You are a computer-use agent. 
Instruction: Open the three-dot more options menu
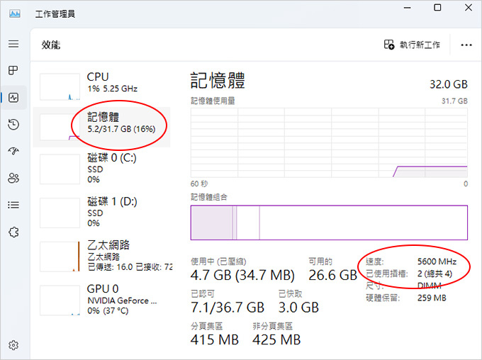(x=466, y=45)
